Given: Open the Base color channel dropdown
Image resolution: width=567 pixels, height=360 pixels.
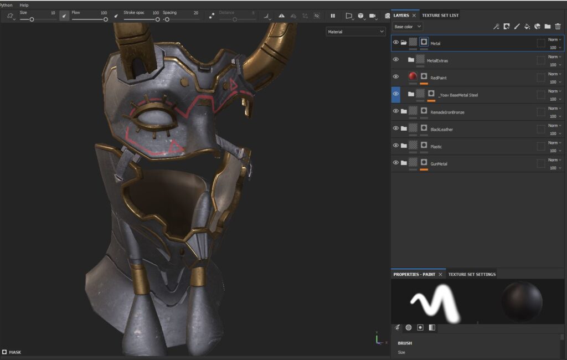Looking at the screenshot, I should (x=408, y=27).
